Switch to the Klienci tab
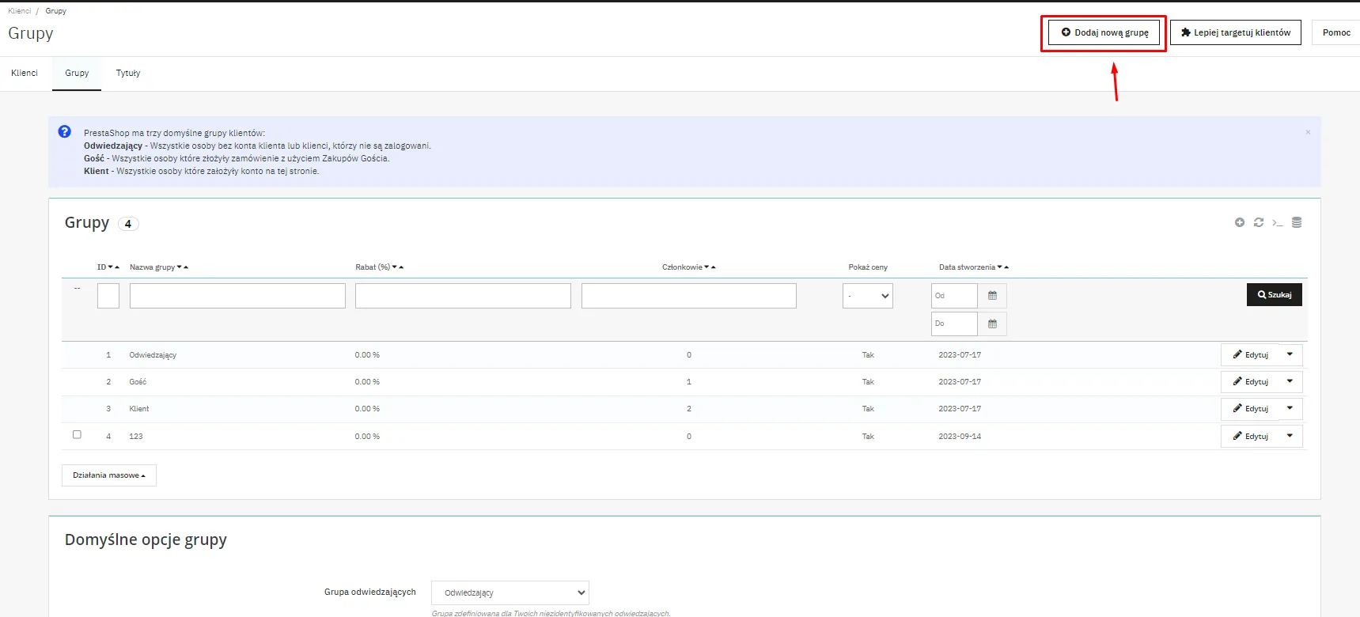The image size is (1360, 617). coord(25,73)
